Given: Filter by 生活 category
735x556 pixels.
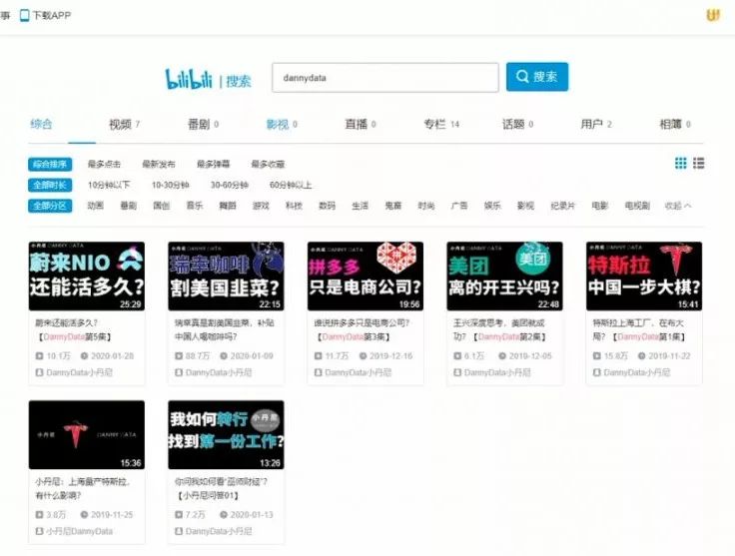Looking at the screenshot, I should point(360,206).
